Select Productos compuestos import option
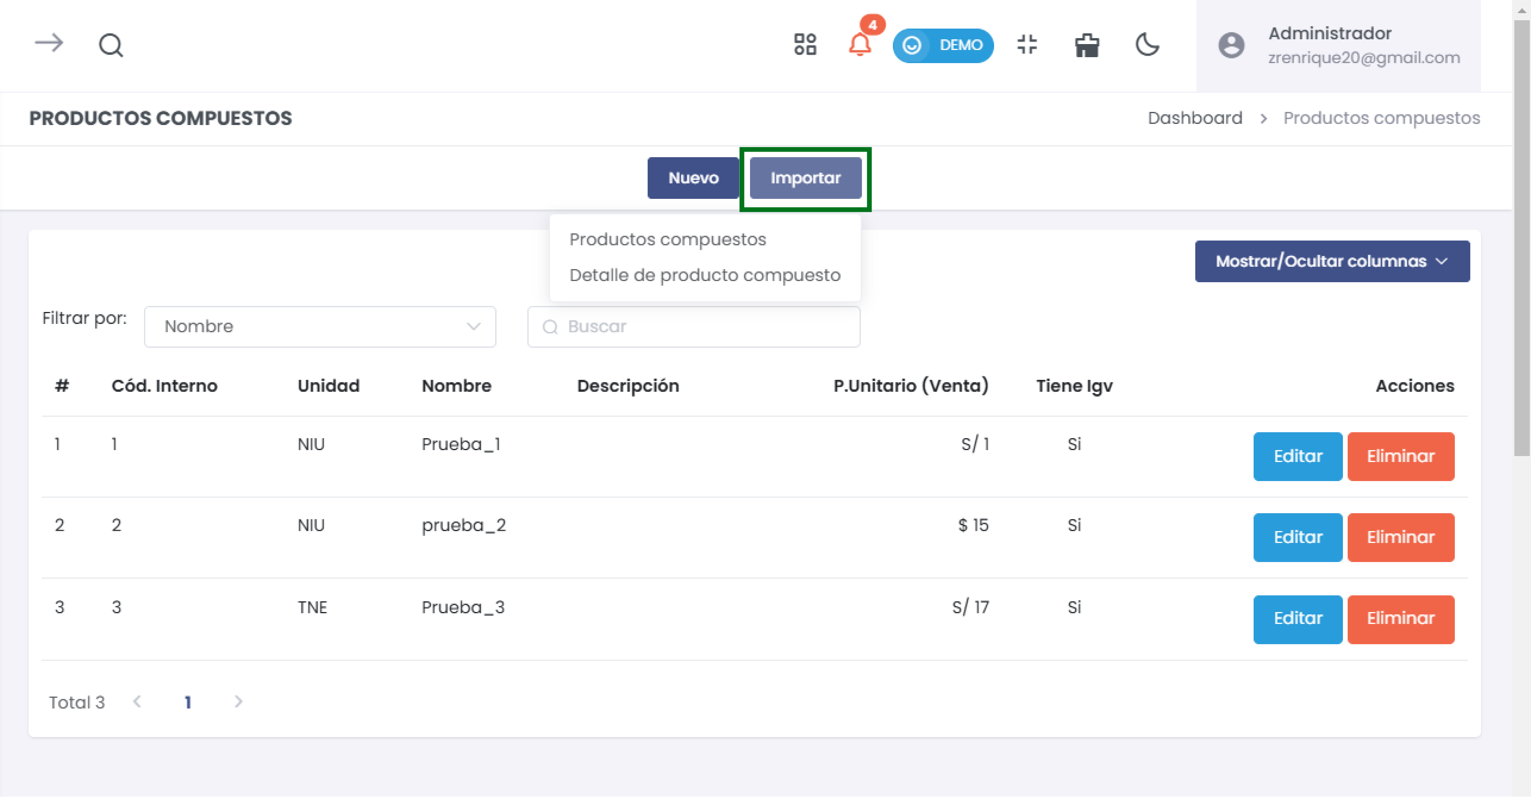The width and height of the screenshot is (1531, 797). 667,239
